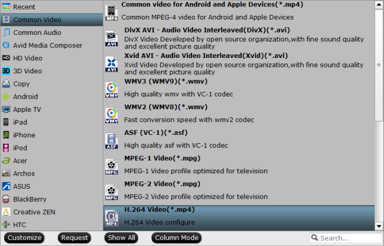The width and height of the screenshot is (384, 246).
Task: Click the MPEG-1 Video MPG icon
Action: [x=112, y=167]
